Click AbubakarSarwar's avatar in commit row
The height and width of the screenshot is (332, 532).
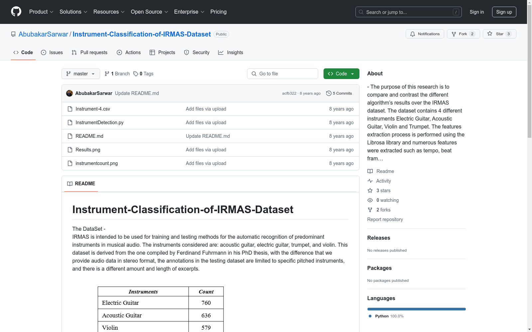coord(69,93)
